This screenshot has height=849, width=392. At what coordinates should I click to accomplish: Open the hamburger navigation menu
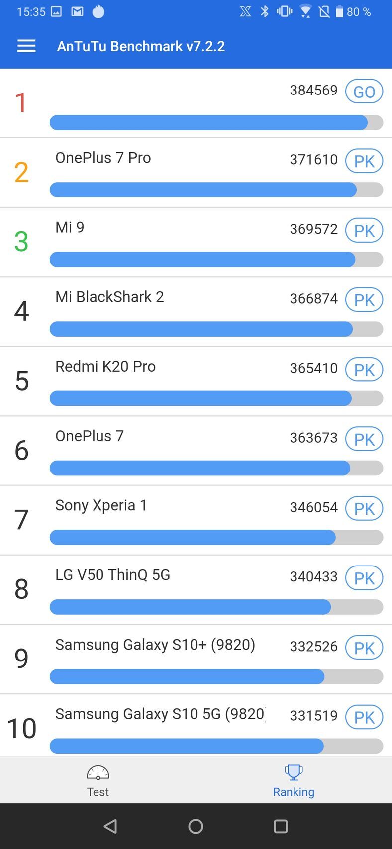pos(26,46)
